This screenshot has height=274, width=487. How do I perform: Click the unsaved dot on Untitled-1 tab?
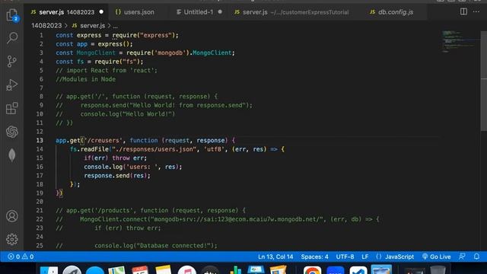click(x=220, y=12)
